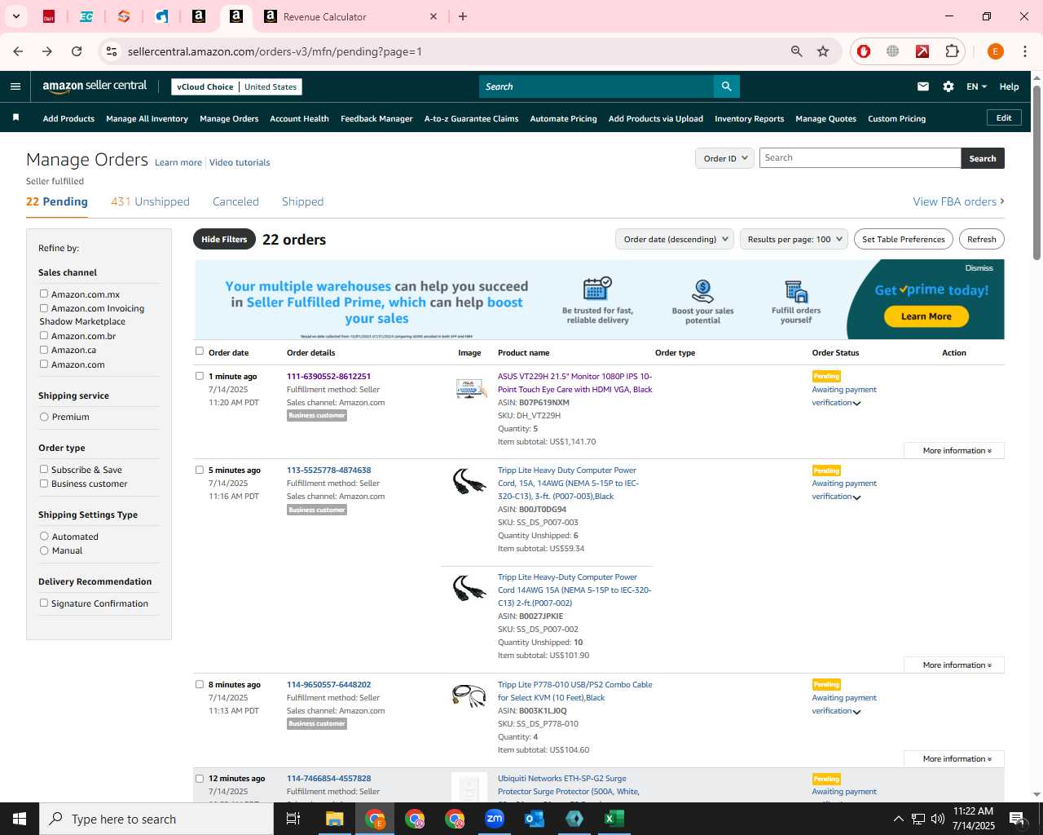Open the Order date (descending) sort dropdown
The height and width of the screenshot is (835, 1043).
(675, 239)
